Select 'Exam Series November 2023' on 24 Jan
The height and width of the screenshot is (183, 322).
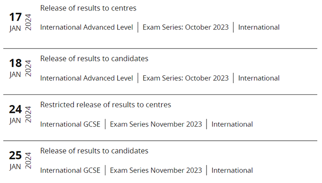[x=156, y=124]
